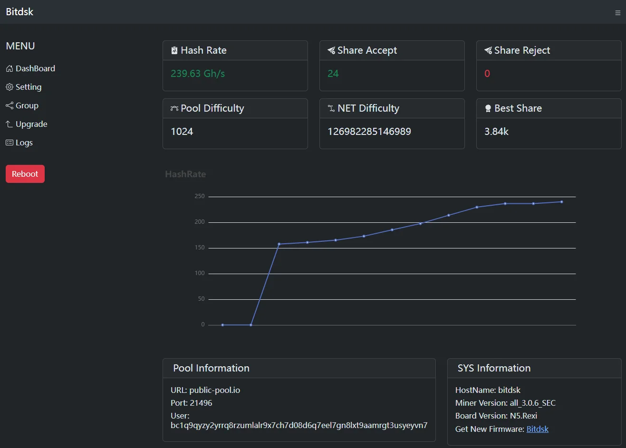This screenshot has height=448, width=626.
Task: Click the NET Difficulty icon
Action: click(331, 109)
